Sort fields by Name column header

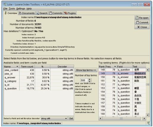pyautogui.click(x=12, y=67)
